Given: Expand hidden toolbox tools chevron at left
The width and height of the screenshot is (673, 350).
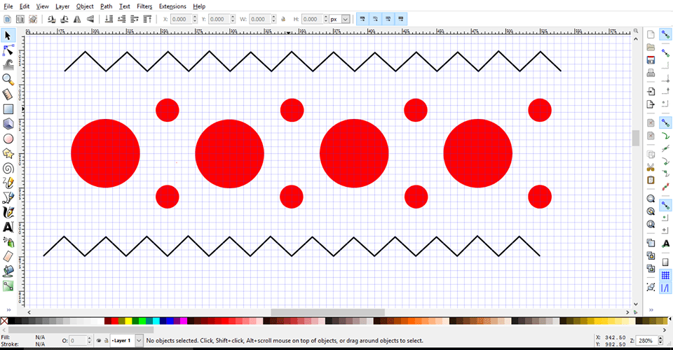Looking at the screenshot, I should pyautogui.click(x=8, y=309).
